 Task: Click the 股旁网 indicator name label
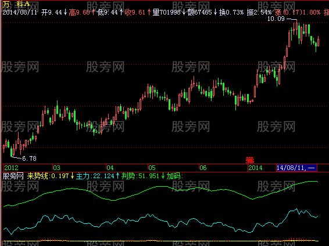[x=13, y=176]
